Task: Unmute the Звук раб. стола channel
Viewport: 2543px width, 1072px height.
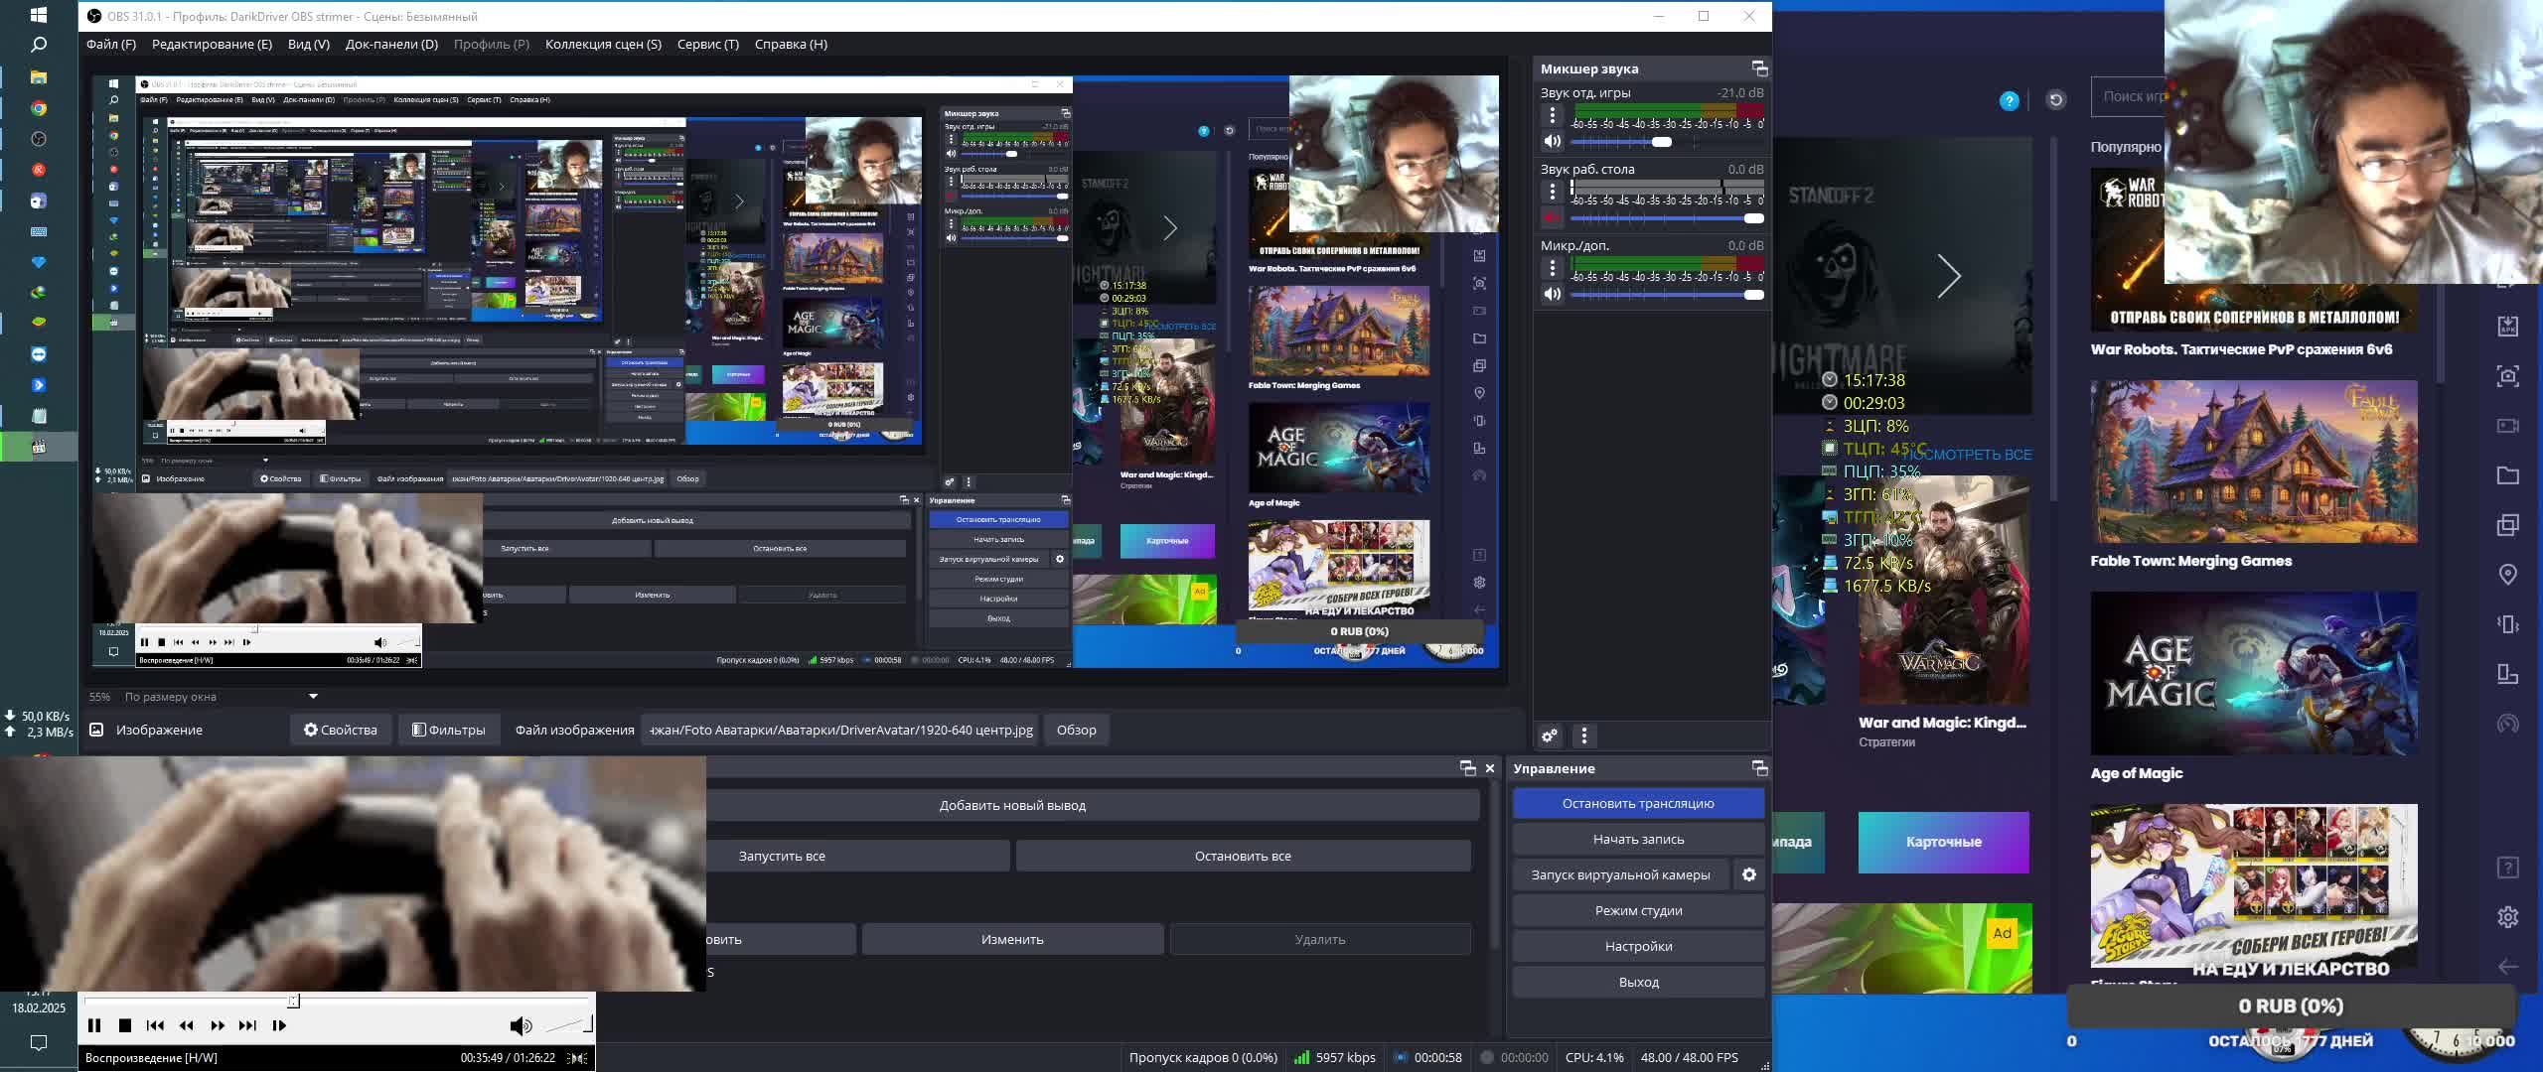Action: click(x=1553, y=217)
